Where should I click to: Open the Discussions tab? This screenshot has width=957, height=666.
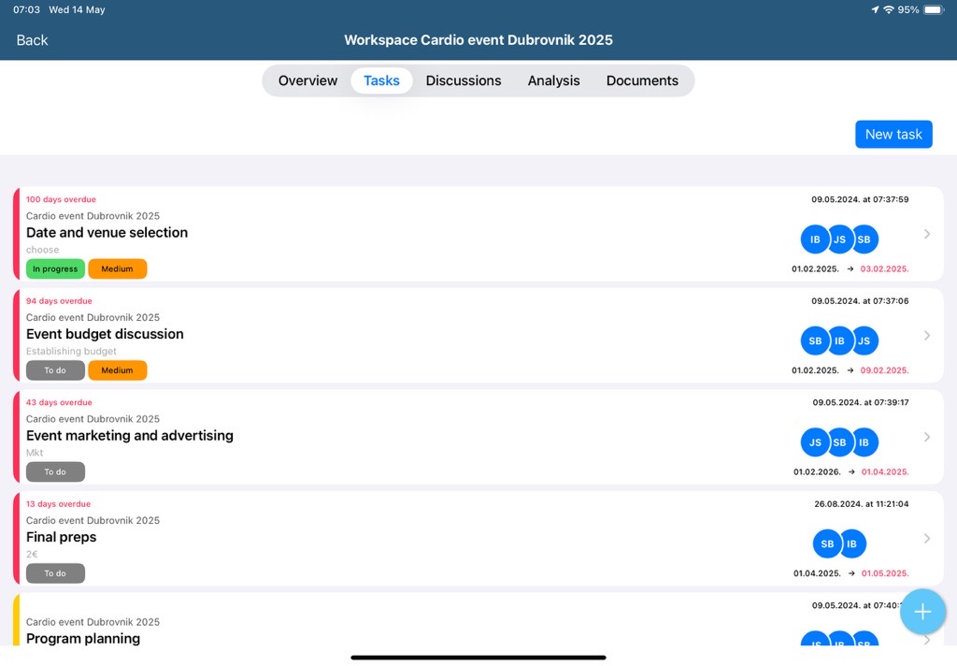tap(464, 80)
